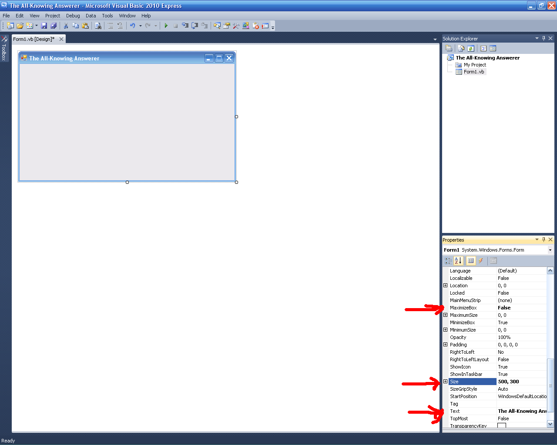Image resolution: width=557 pixels, height=445 pixels.
Task: Click the Save All toolbar icon
Action: (x=54, y=26)
